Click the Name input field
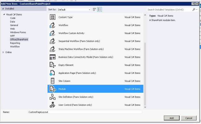The width and height of the screenshot is (201, 124). pos(85,112)
